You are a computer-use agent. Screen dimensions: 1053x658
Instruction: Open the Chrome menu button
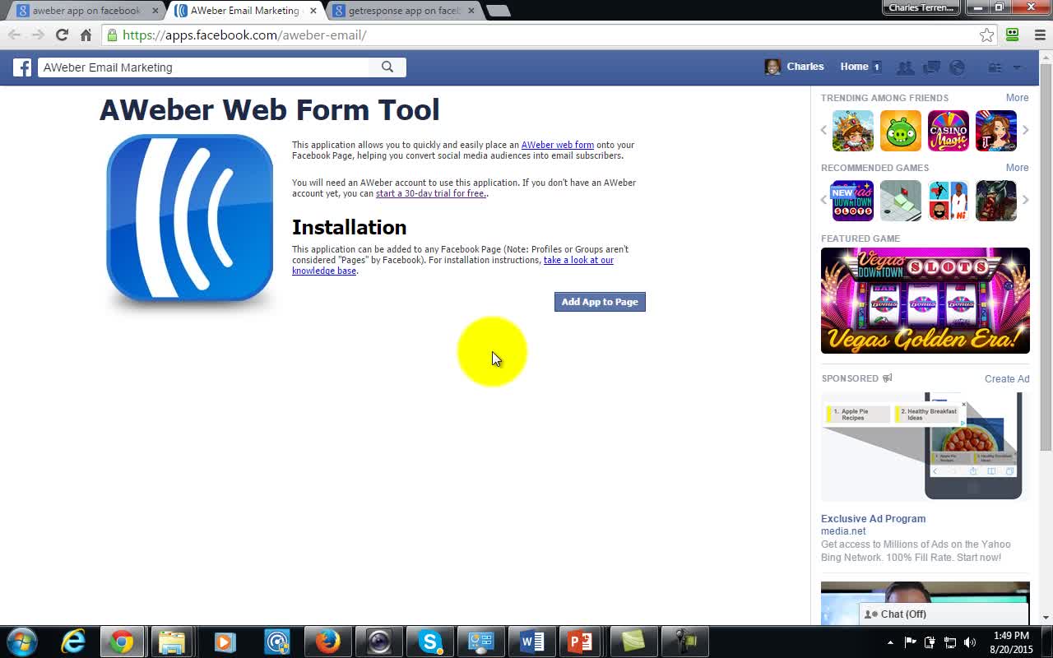[x=1039, y=35]
